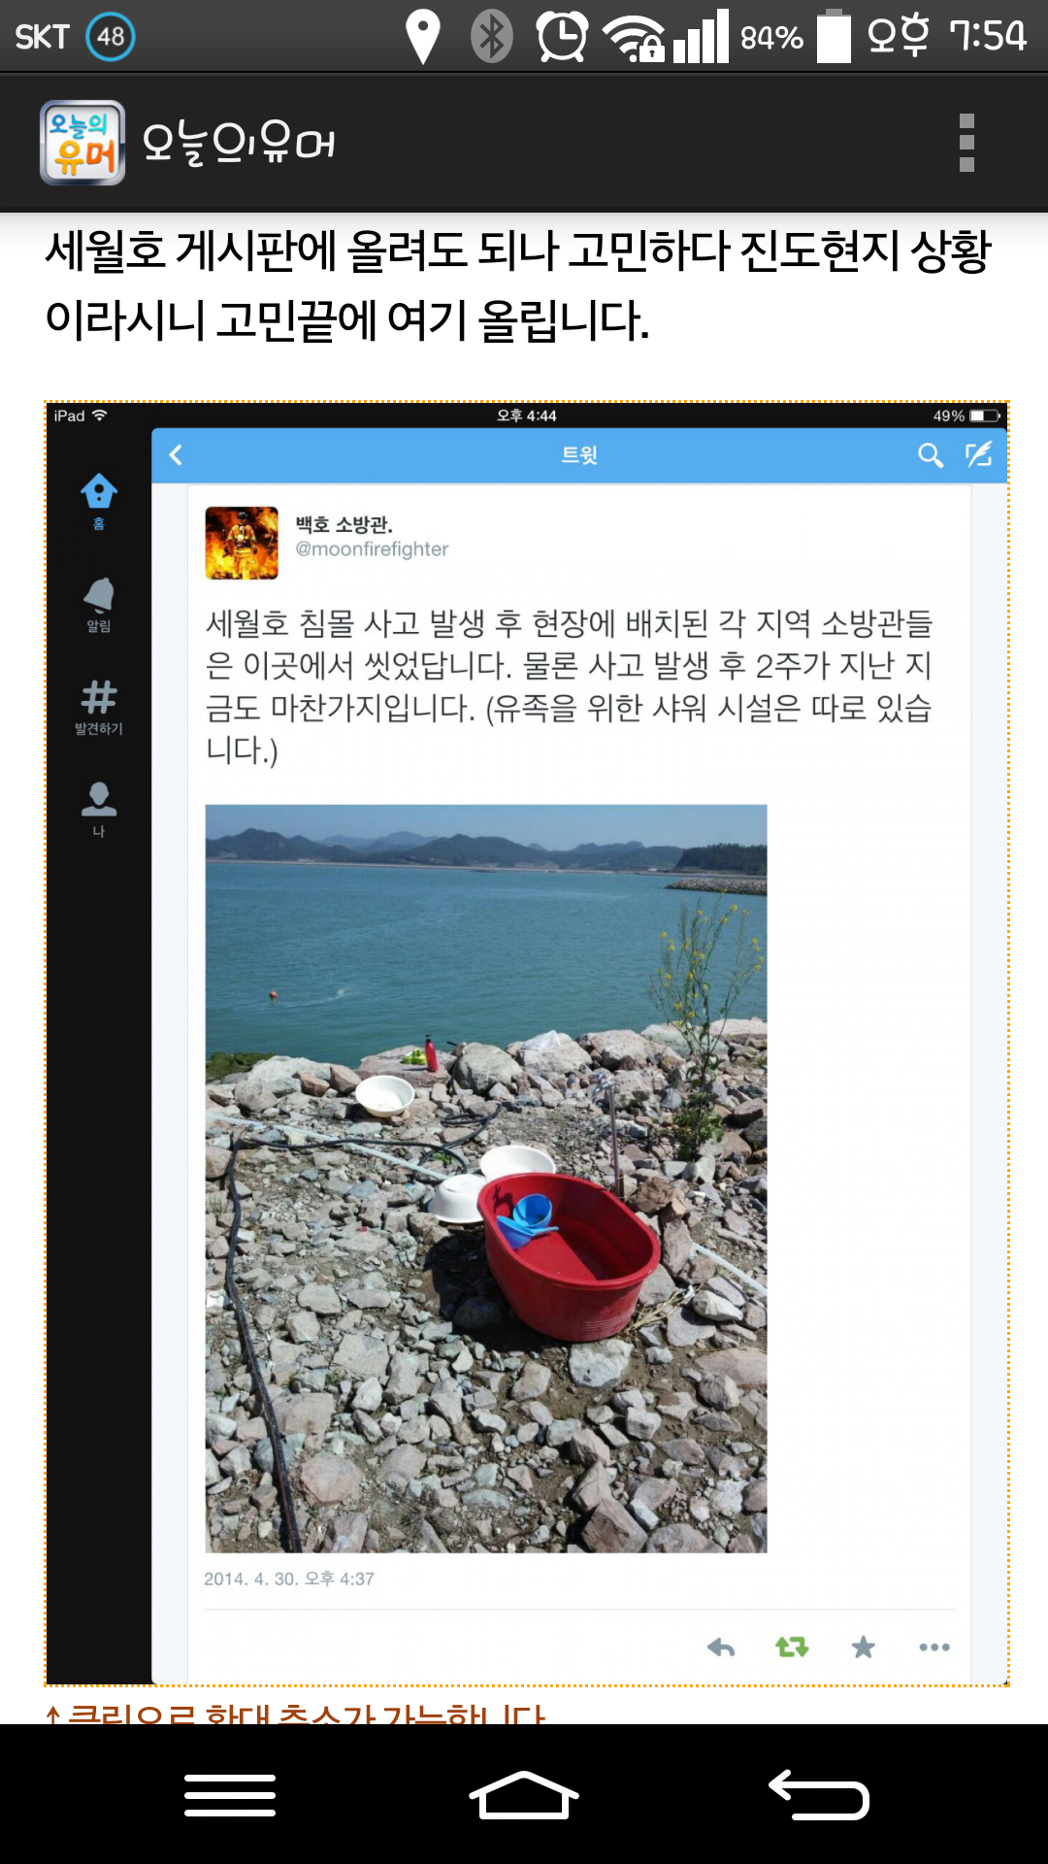Open the Android menu button at the bottom
The width and height of the screenshot is (1048, 1864).
coord(230,1794)
